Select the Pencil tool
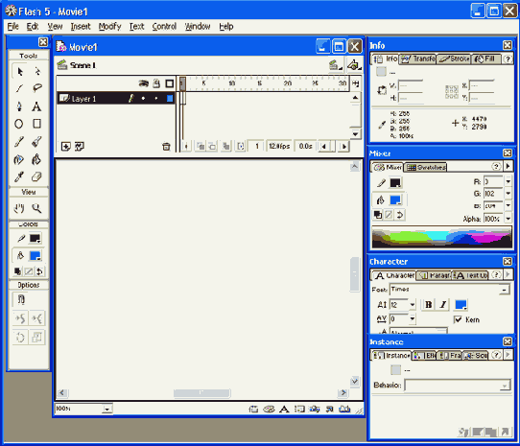This screenshot has width=520, height=446. pyautogui.click(x=19, y=142)
